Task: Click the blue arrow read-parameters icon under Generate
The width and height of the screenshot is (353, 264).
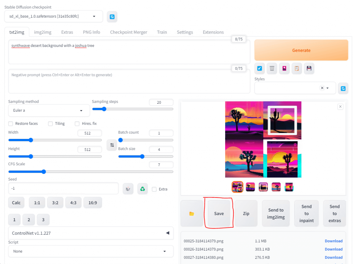Action: click(259, 69)
